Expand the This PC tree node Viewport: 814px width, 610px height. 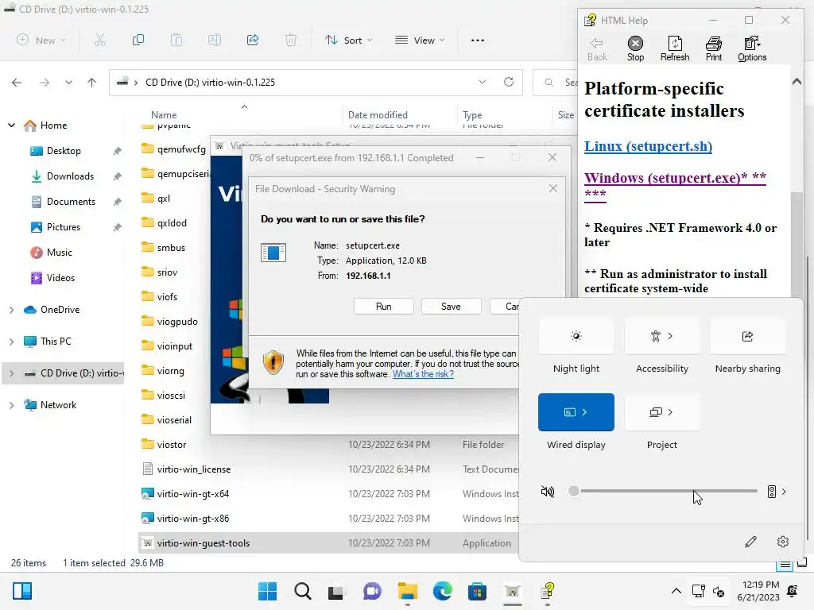point(11,342)
